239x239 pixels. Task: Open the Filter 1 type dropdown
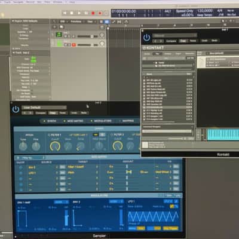pos(78,135)
